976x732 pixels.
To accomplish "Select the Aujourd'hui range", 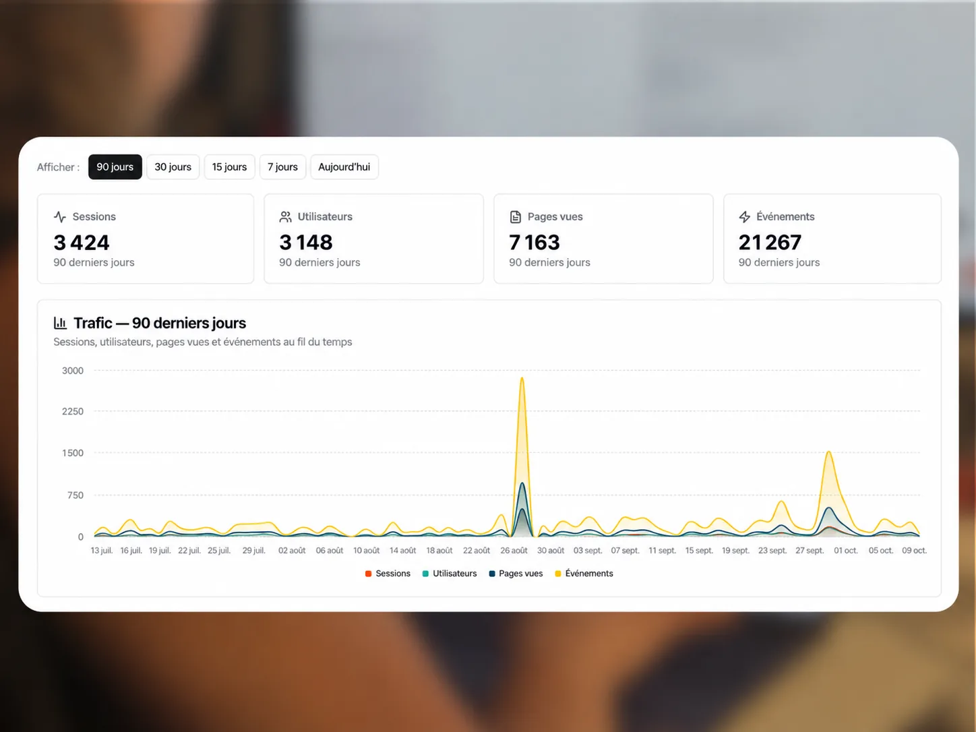I will point(344,167).
